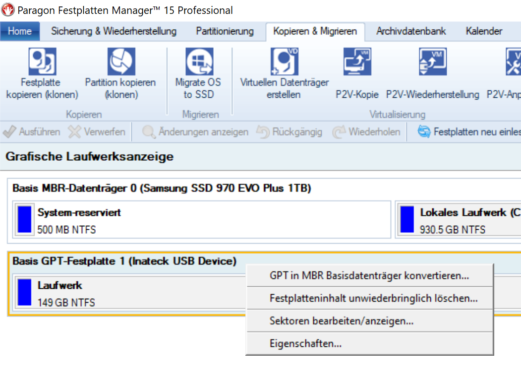Click the blue swatch of System-reserviert
The height and width of the screenshot is (388, 521).
pos(25,219)
